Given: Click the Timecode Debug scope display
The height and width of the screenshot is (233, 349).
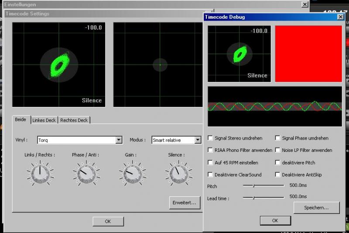Looking at the screenshot, I should tap(239, 54).
